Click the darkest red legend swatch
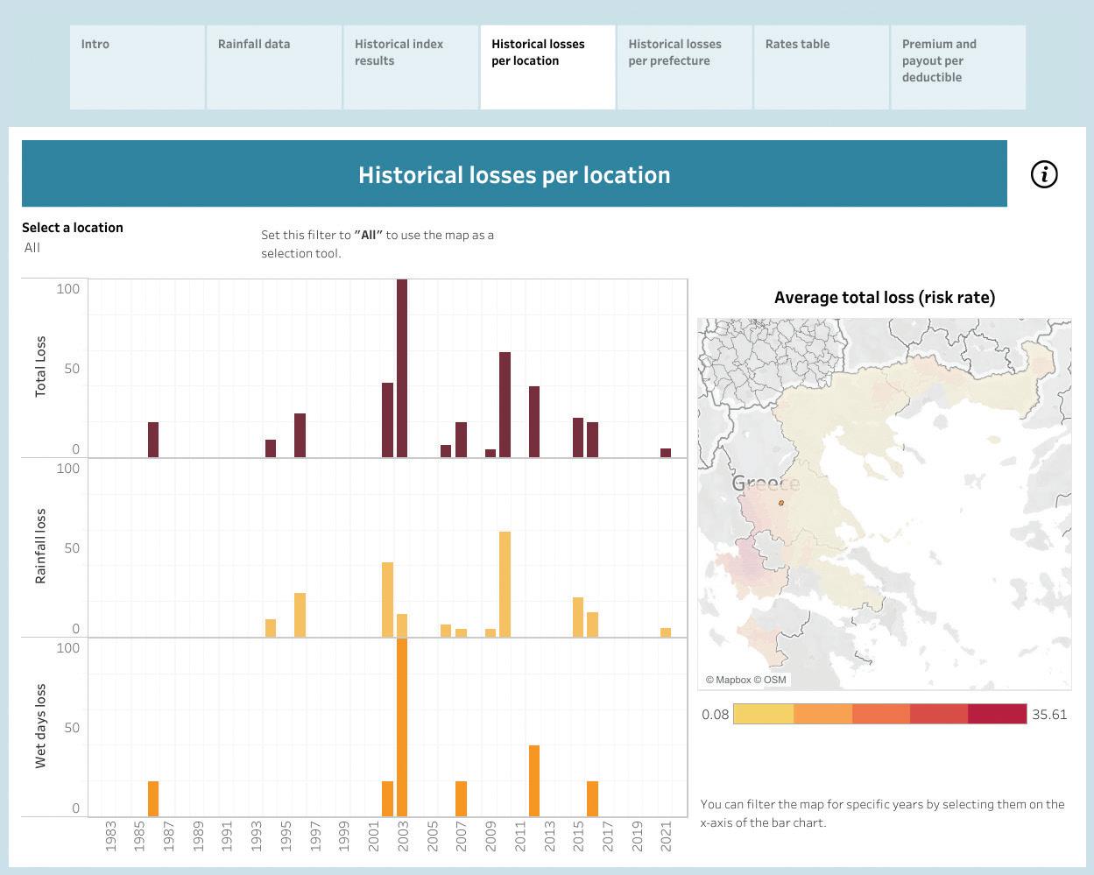 (997, 714)
